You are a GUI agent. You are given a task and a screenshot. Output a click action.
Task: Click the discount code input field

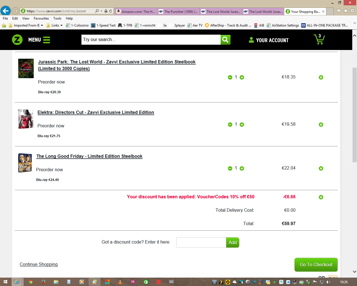pos(201,242)
